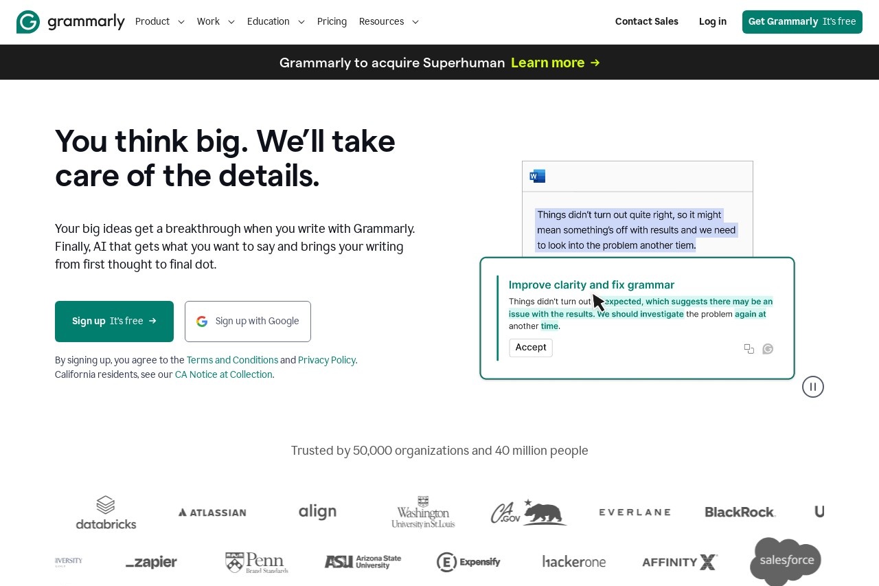Click 'Trusted by 50,000 organizations' text
The image size is (879, 586).
click(439, 451)
